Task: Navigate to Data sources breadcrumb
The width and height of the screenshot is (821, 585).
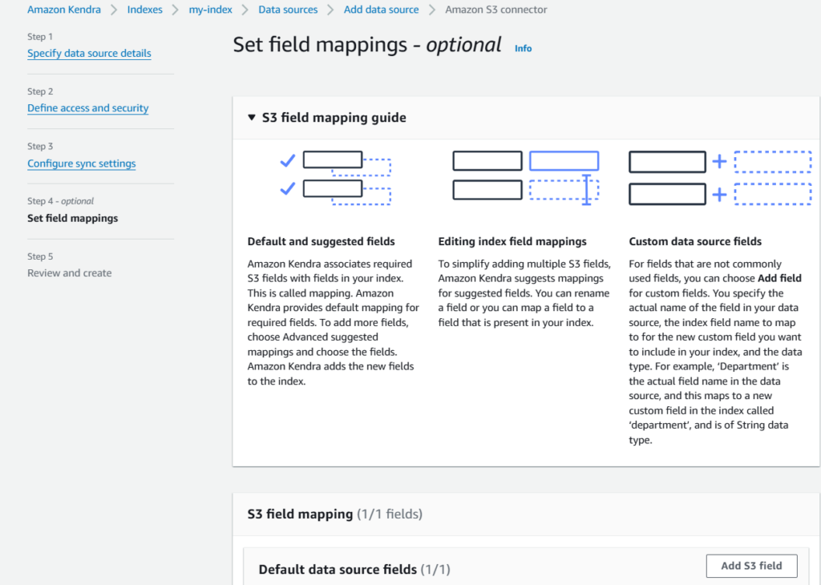Action: (288, 10)
